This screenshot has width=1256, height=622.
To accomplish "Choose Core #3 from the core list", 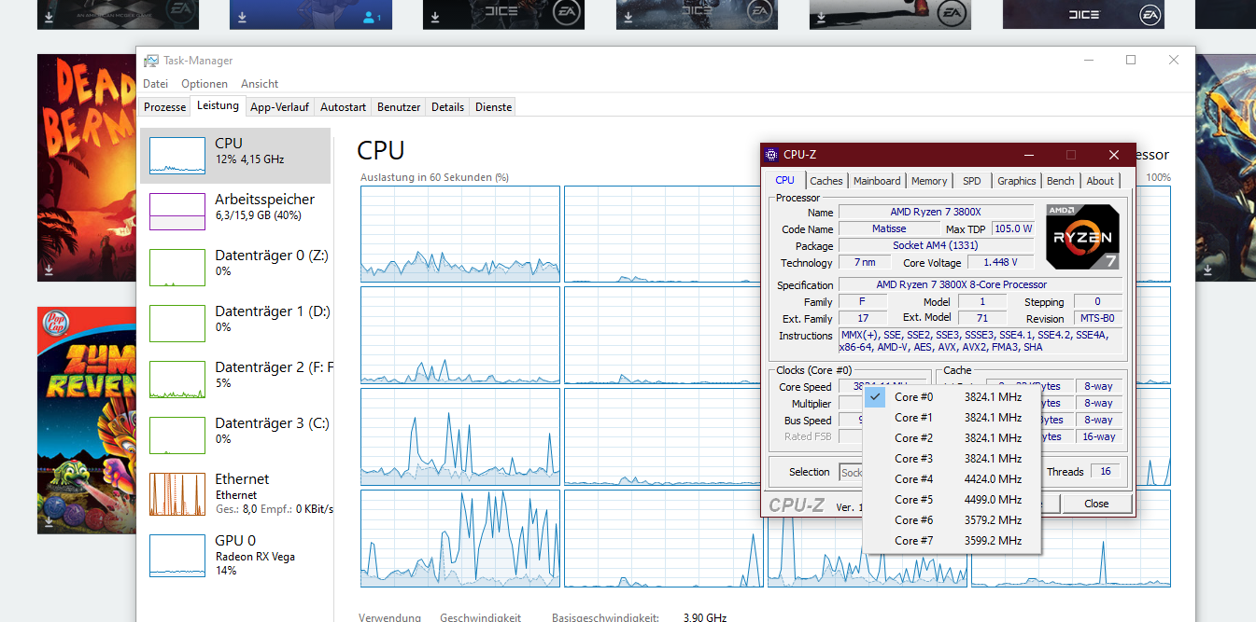I will pyautogui.click(x=951, y=459).
